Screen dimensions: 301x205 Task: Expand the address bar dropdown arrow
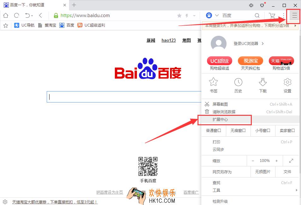pyautogui.click(x=194, y=16)
